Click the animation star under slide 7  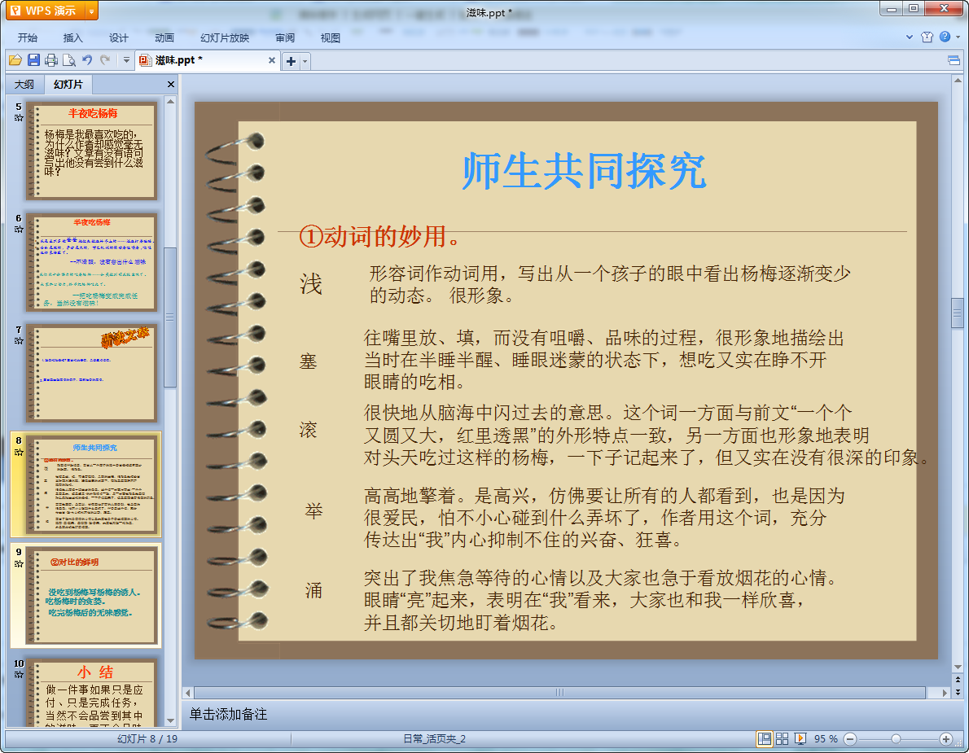point(19,341)
